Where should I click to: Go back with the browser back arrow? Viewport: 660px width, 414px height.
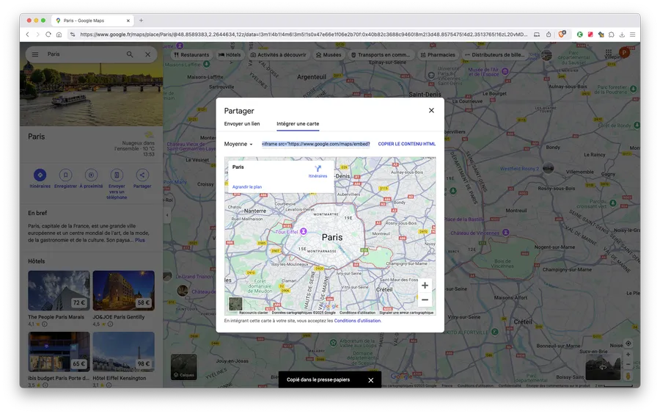[28, 34]
